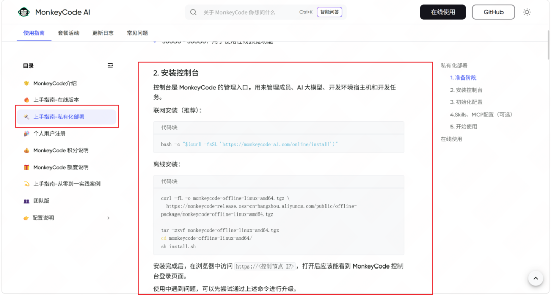Click the Ctrl+K shortcut hint

pyautogui.click(x=306, y=12)
